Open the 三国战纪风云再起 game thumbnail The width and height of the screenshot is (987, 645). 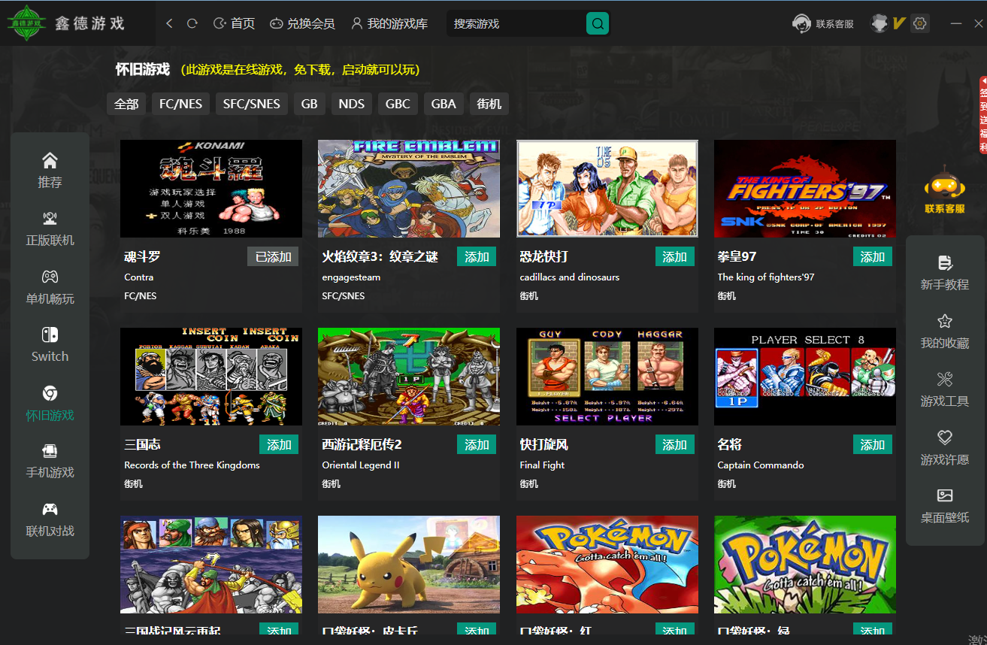pyautogui.click(x=211, y=565)
